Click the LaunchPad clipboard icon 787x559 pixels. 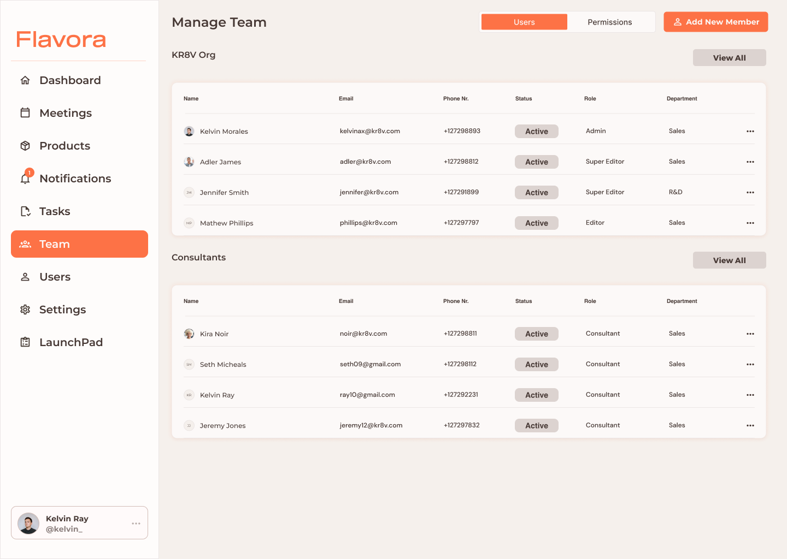tap(25, 342)
